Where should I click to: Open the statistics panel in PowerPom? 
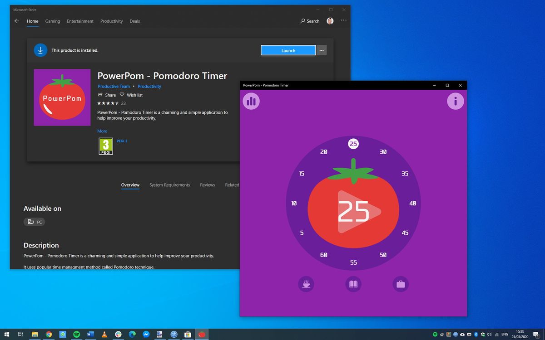pos(251,101)
